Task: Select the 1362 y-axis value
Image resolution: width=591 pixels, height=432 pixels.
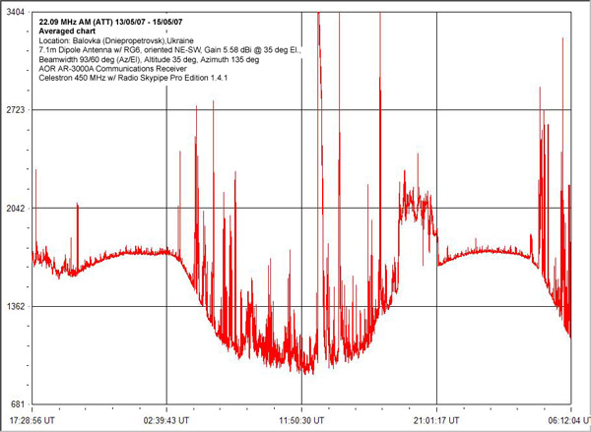Action: click(x=17, y=306)
